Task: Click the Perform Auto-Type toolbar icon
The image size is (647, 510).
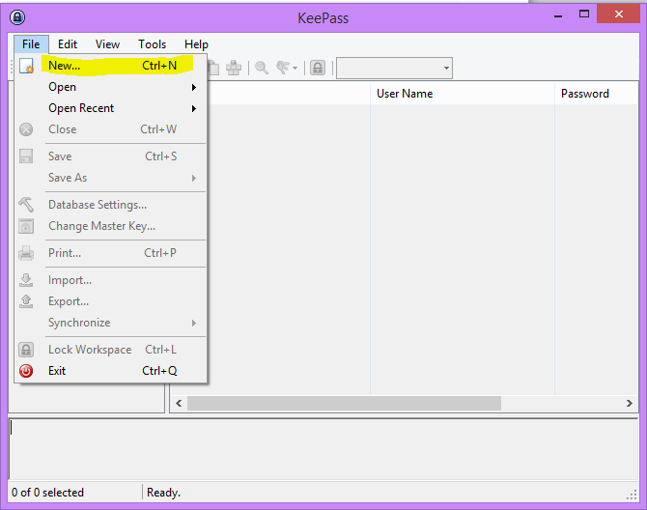Action: [234, 68]
